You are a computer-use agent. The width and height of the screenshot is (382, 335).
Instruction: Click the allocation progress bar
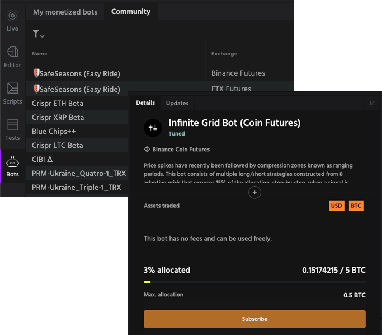[254, 282]
